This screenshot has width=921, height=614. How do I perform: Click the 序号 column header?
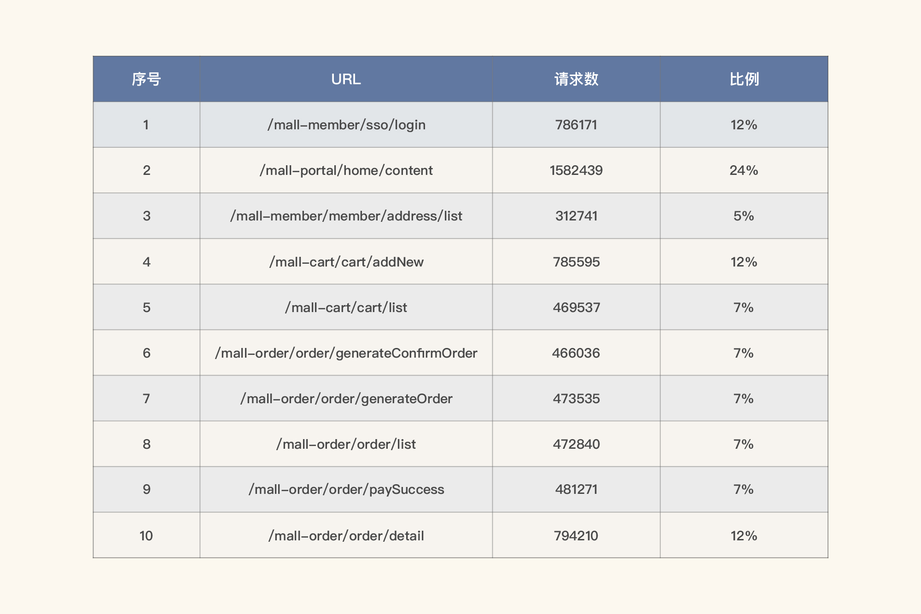click(146, 79)
